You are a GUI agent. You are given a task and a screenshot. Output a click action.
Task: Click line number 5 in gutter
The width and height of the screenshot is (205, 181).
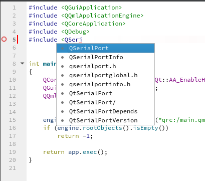pyautogui.click(x=14, y=40)
